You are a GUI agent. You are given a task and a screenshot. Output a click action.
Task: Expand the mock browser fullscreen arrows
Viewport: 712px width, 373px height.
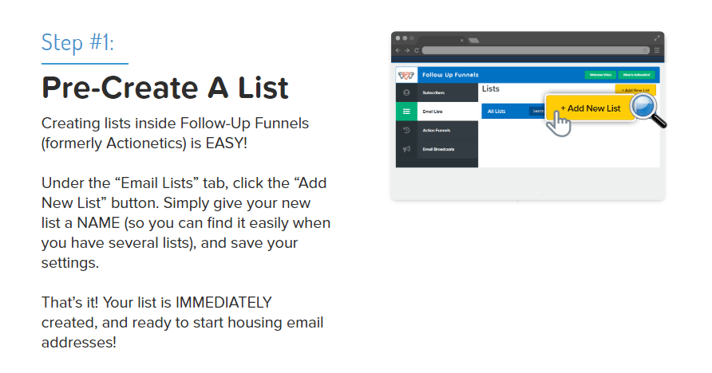coord(657,38)
